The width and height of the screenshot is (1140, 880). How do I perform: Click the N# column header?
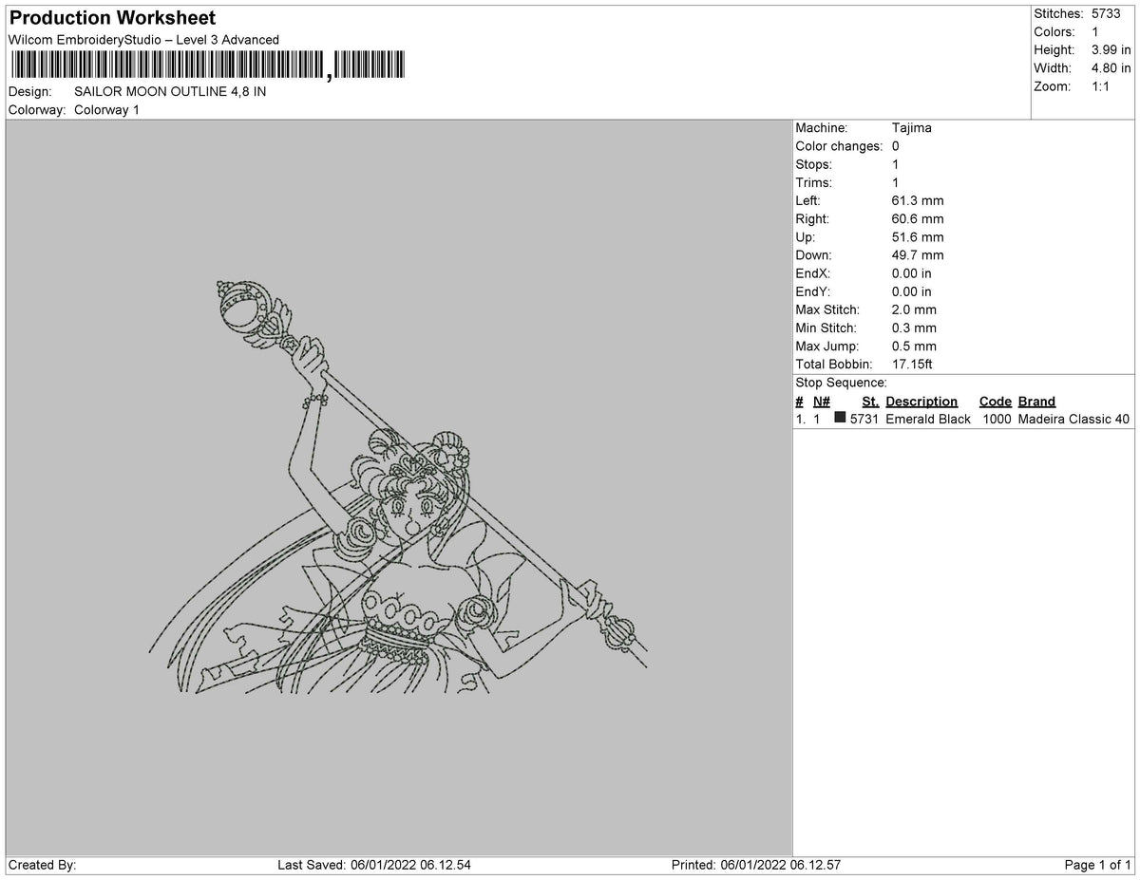pyautogui.click(x=822, y=402)
